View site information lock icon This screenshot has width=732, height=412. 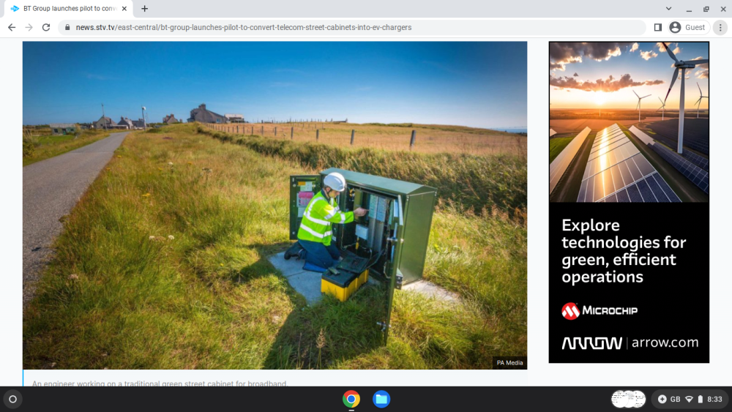click(67, 28)
